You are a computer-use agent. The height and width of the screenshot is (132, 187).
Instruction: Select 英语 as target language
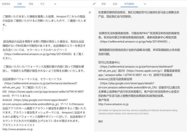click(104, 4)
